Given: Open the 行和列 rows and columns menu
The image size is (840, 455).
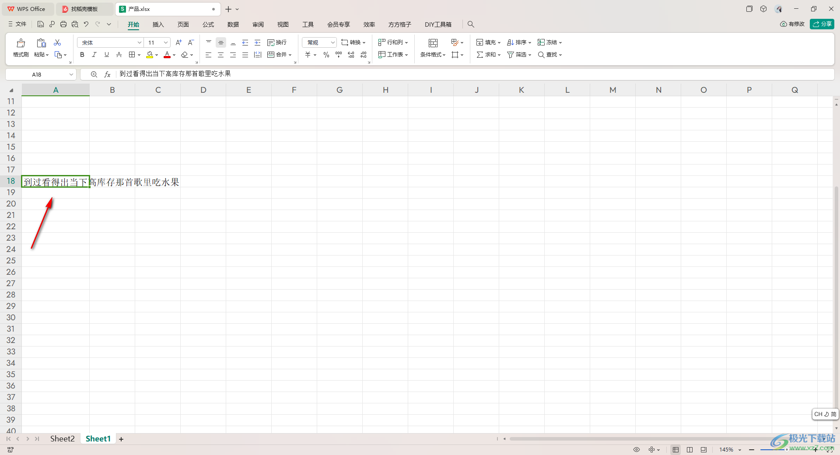Looking at the screenshot, I should coord(393,42).
